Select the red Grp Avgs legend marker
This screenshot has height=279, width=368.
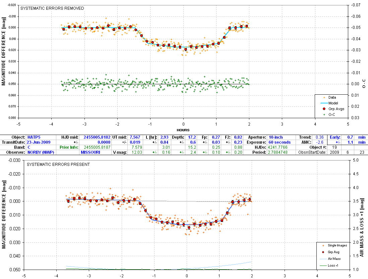[x=324, y=109]
